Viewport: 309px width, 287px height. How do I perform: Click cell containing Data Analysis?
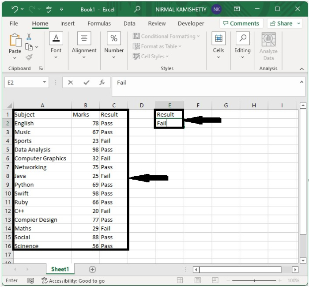pos(42,150)
